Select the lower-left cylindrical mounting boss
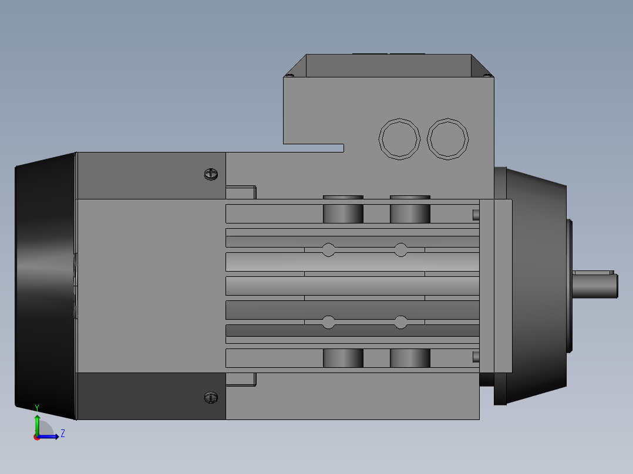Screen dimensions: 633x474 (x=343, y=358)
